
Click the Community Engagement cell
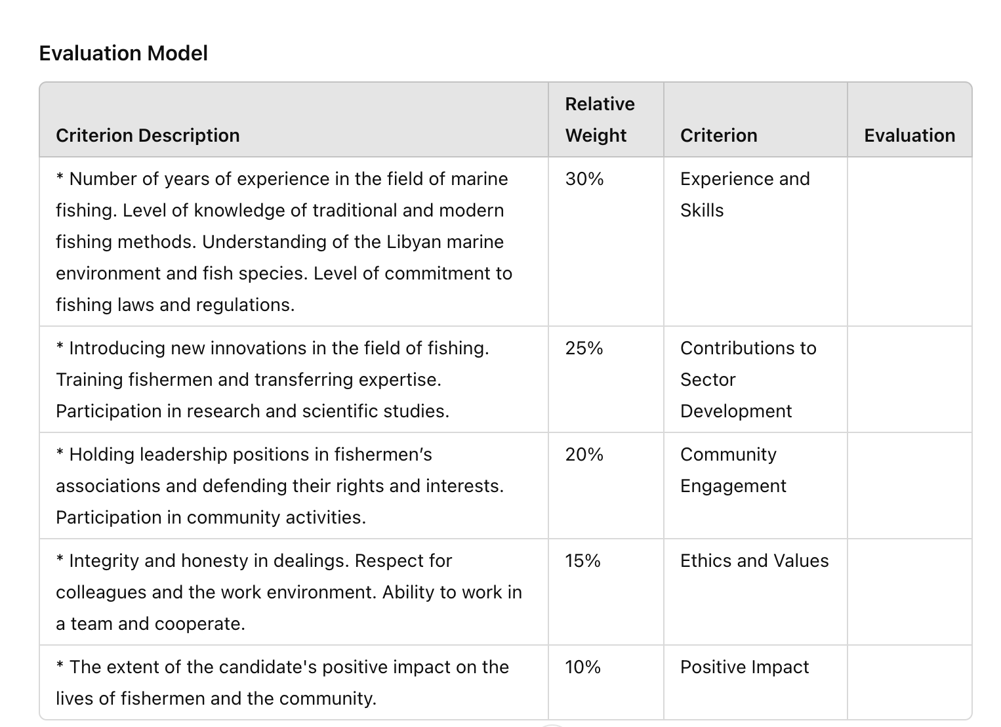coord(733,470)
